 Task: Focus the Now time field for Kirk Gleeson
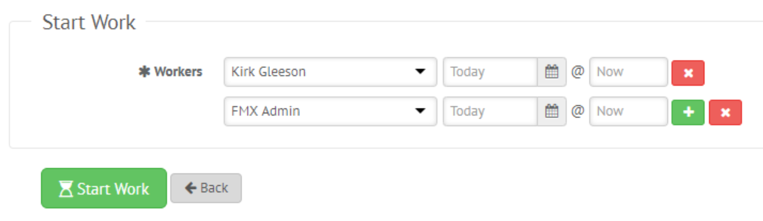click(629, 72)
